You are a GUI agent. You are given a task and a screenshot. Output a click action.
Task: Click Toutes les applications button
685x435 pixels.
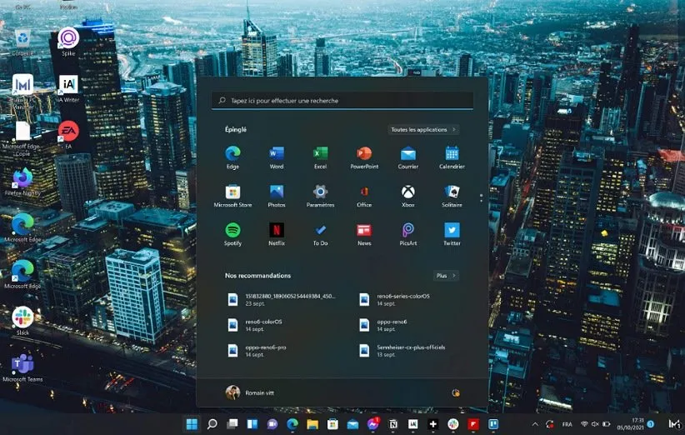coord(424,130)
